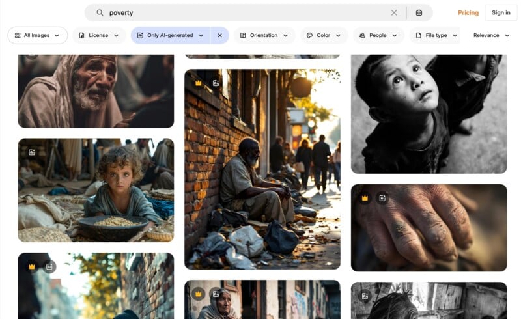Screen dimensions: 521x319
Task: Open the Pricing link
Action: tap(468, 12)
